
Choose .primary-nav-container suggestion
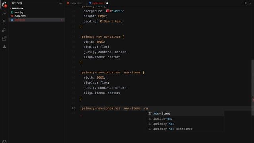(x=186, y=129)
